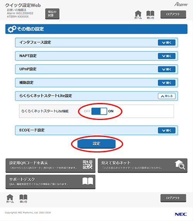The image size is (193, 221).
Task: Expand the 補助設定 section
Action: (x=167, y=83)
